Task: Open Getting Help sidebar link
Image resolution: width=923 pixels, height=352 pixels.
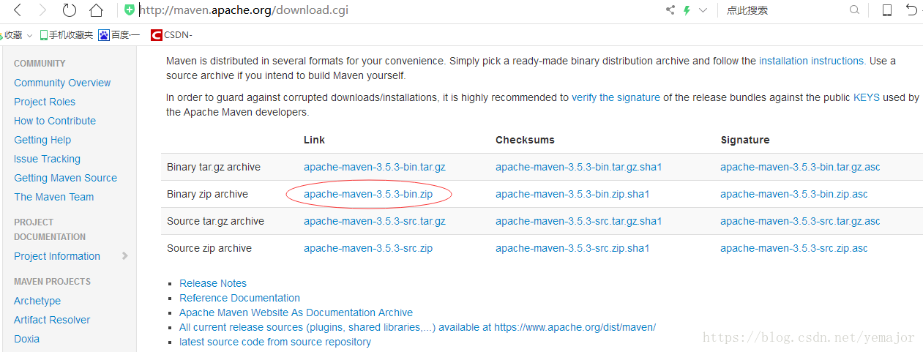Action: [42, 140]
